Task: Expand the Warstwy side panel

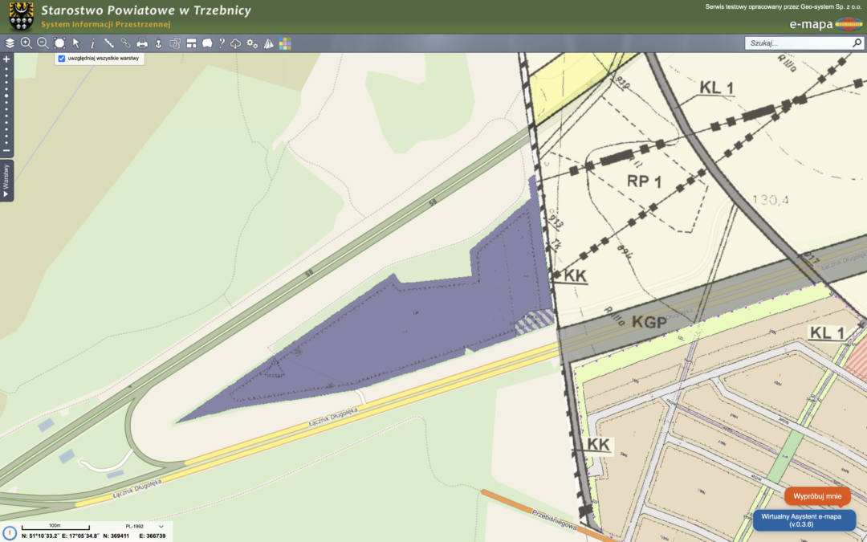Action: click(6, 181)
